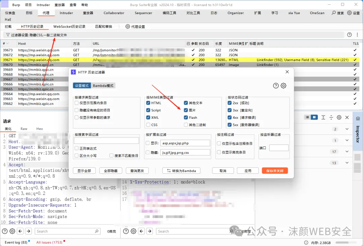Go to next match in response search

[x=150, y=231]
